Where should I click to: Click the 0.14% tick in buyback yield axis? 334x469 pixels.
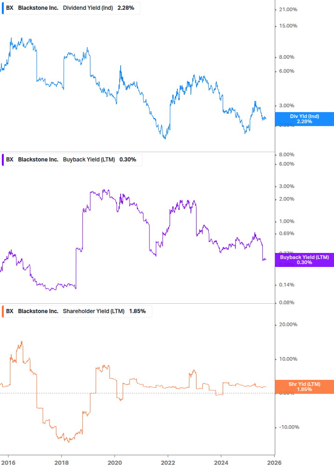pos(286,285)
